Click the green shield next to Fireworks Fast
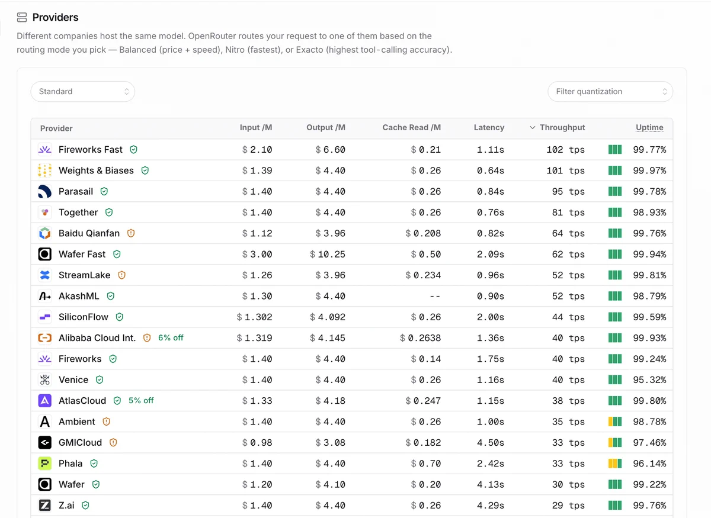Screen dimensions: 711x518 [x=134, y=150]
